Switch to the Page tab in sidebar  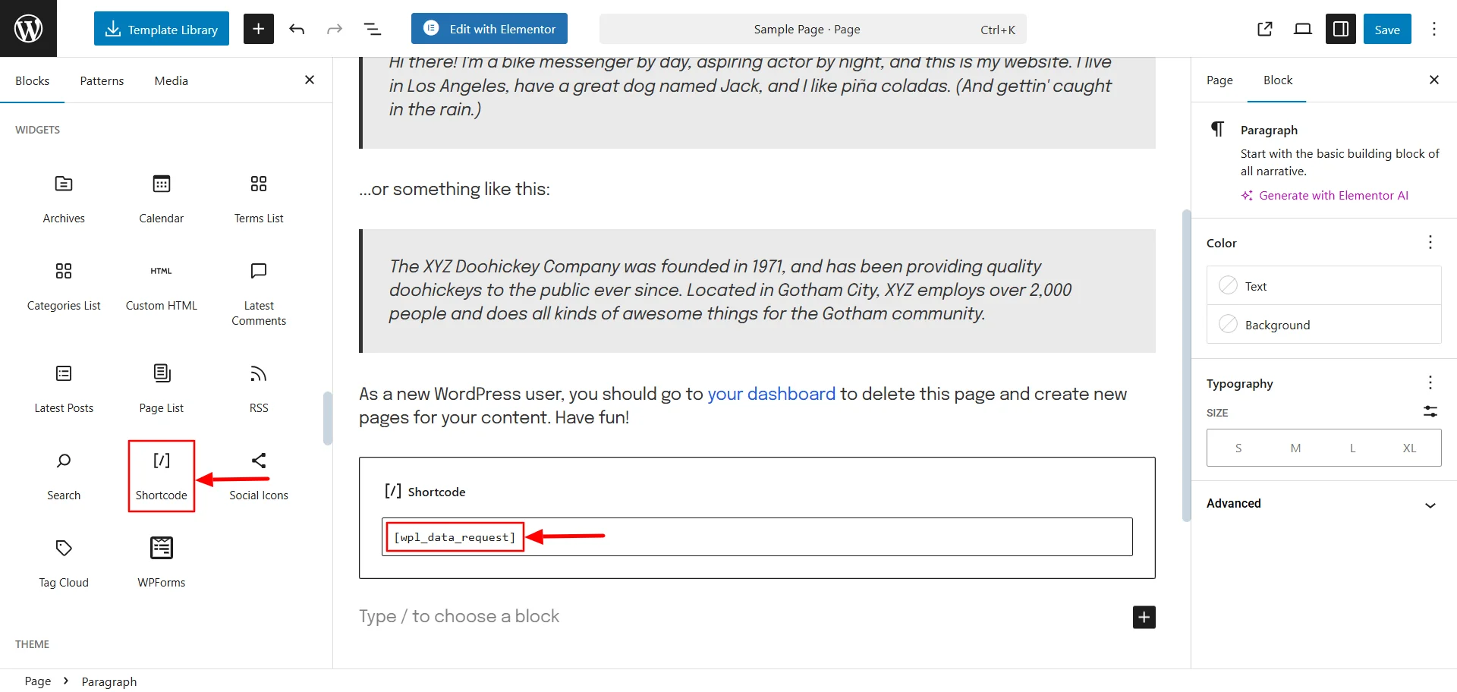click(1219, 80)
